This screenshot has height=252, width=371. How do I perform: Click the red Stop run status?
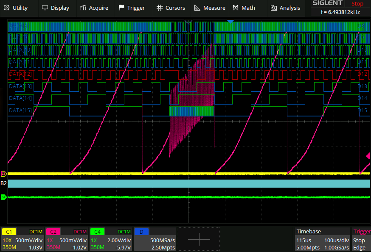pos(358,3)
